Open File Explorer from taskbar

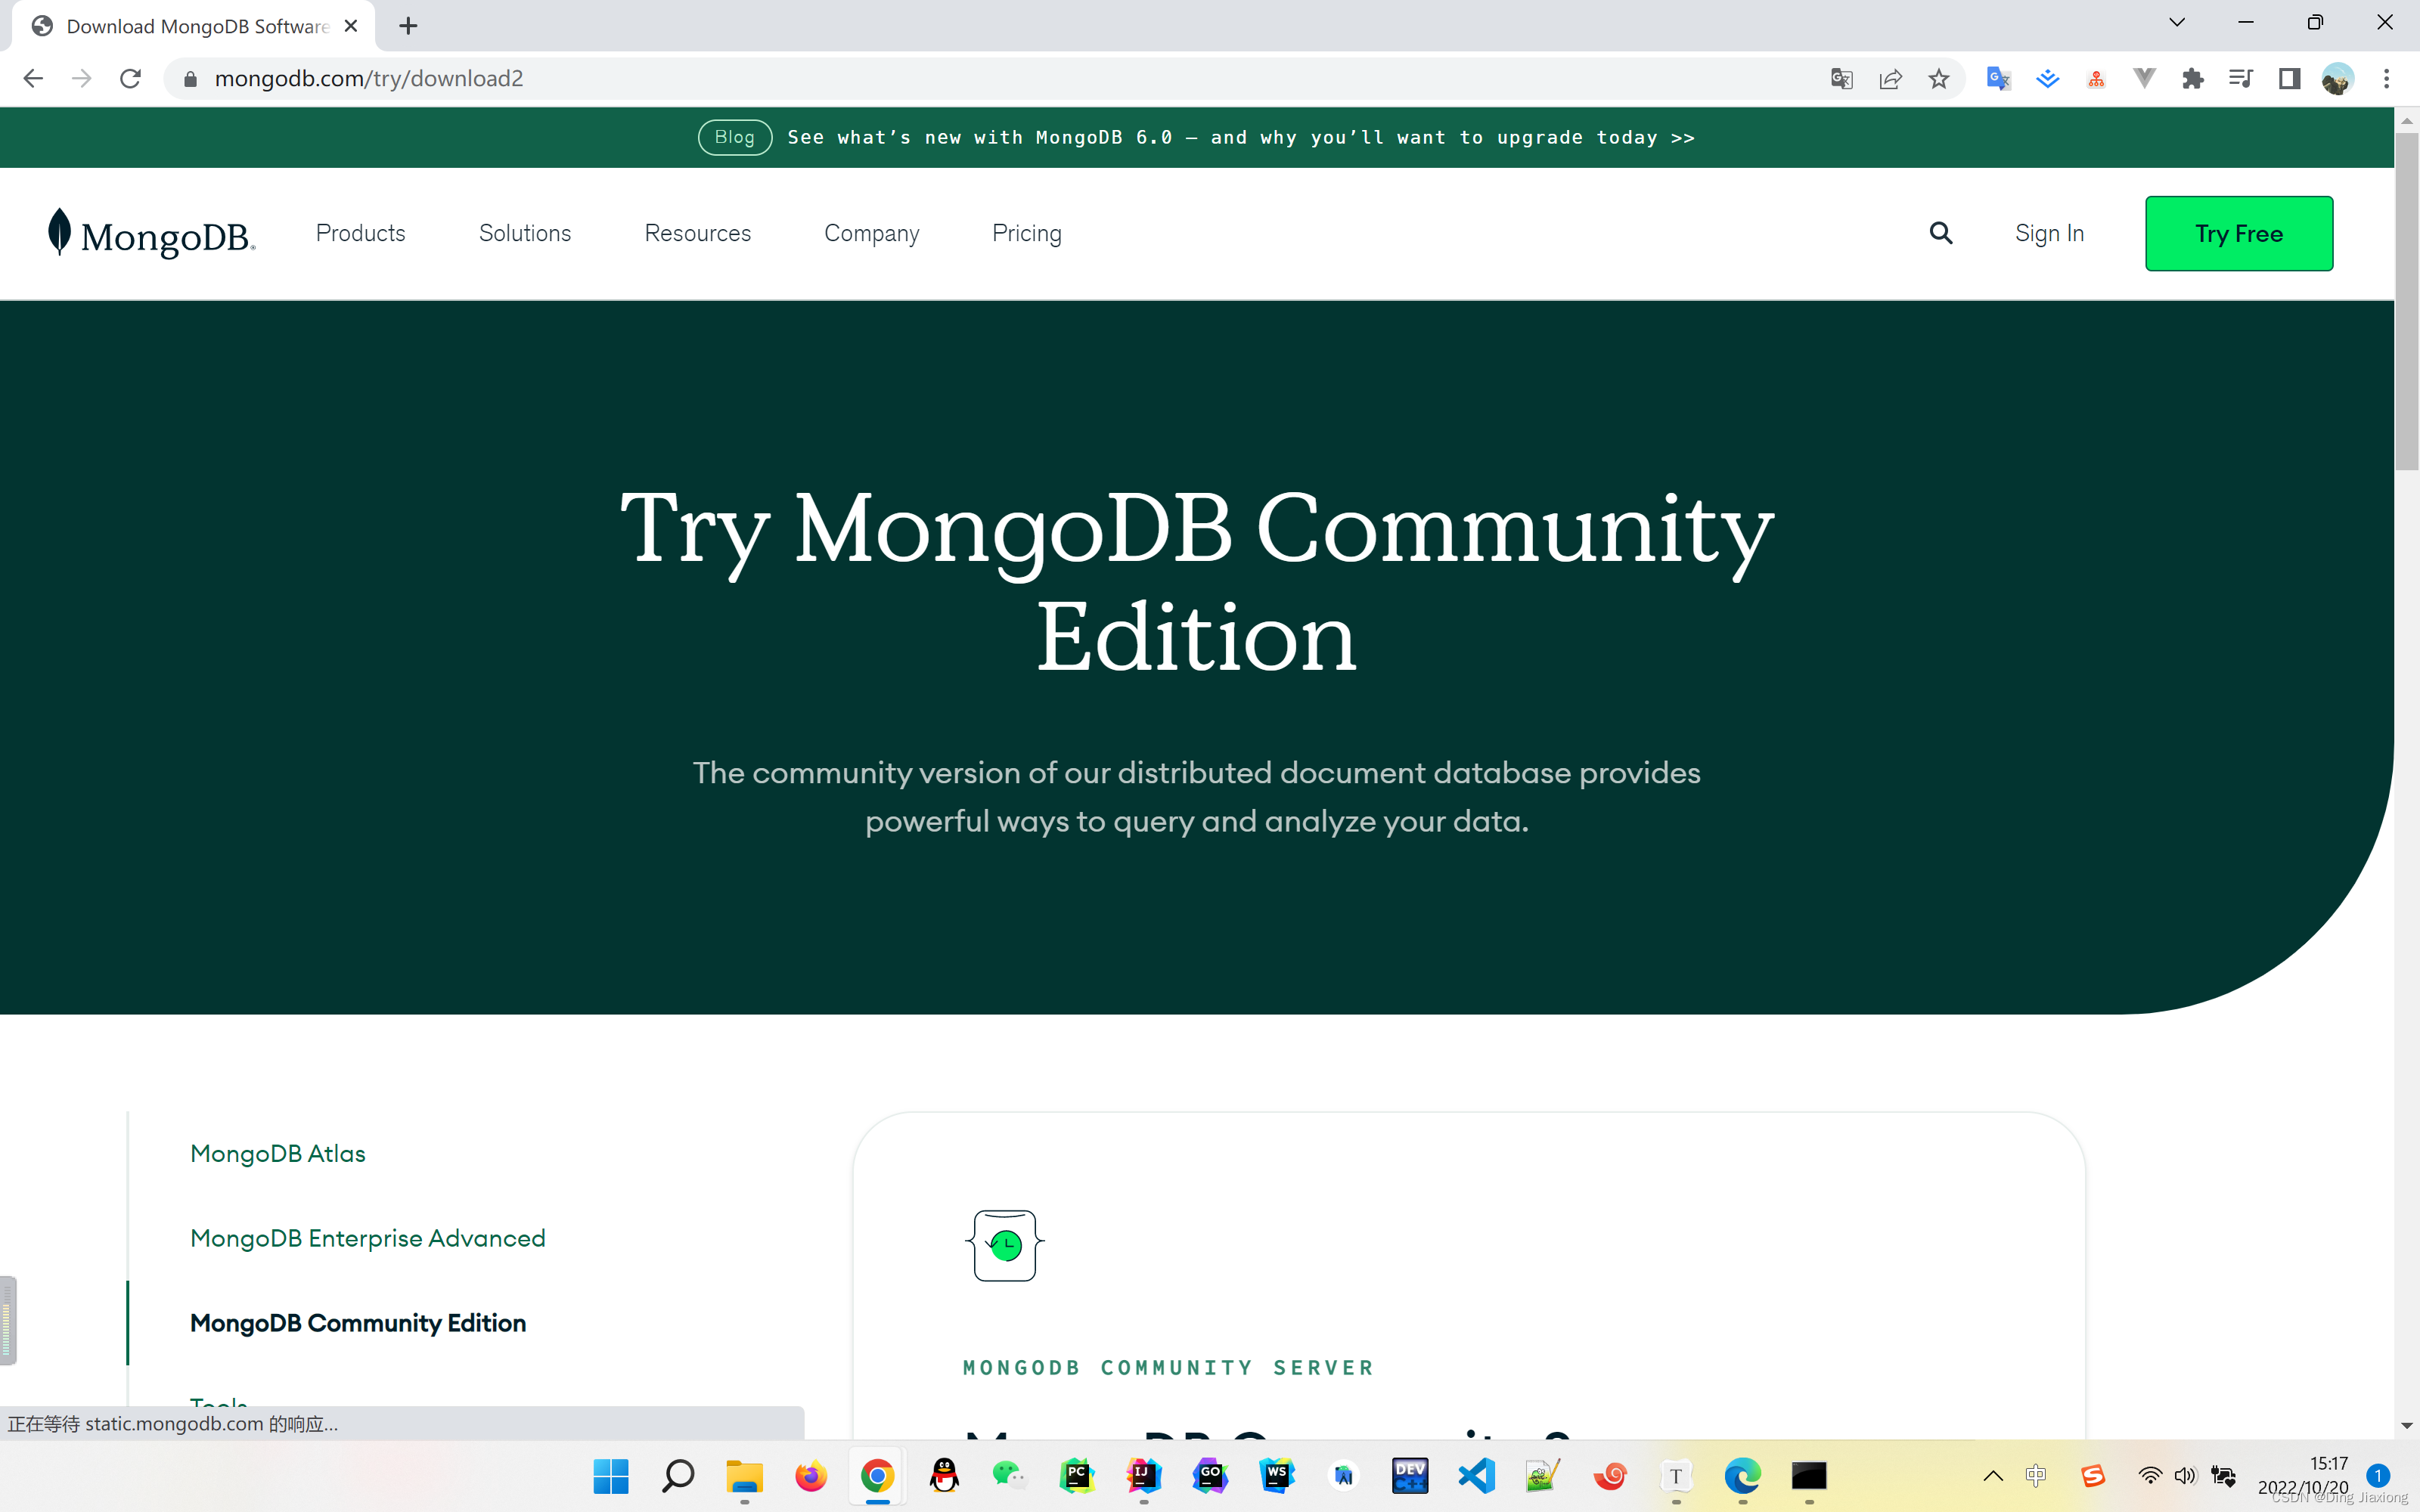click(744, 1475)
